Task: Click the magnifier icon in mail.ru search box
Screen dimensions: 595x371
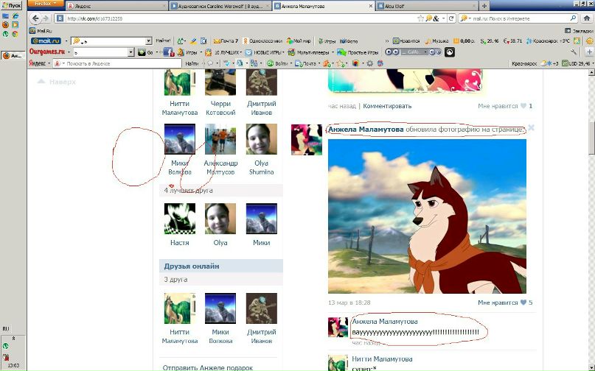Action: pos(573,18)
